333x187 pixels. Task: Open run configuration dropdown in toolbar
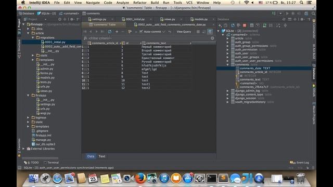click(x=280, y=14)
